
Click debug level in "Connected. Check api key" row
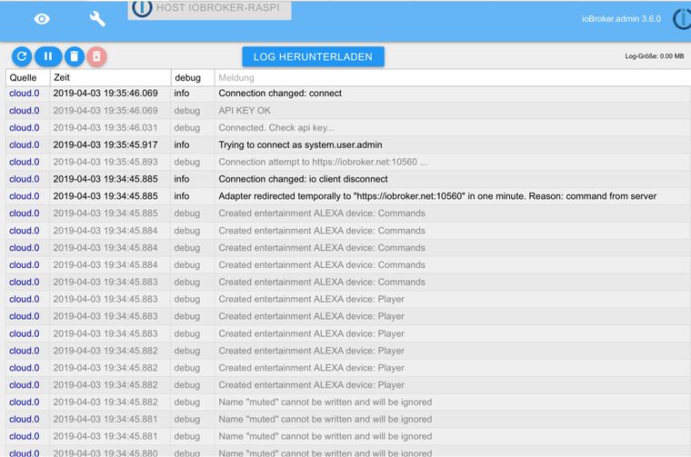click(187, 128)
